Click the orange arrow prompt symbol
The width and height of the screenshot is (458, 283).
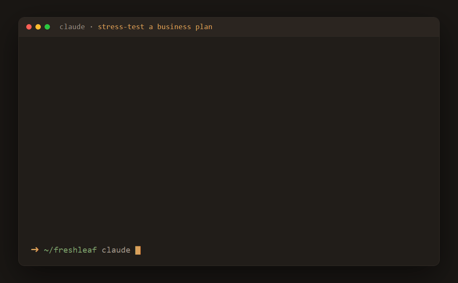point(35,250)
